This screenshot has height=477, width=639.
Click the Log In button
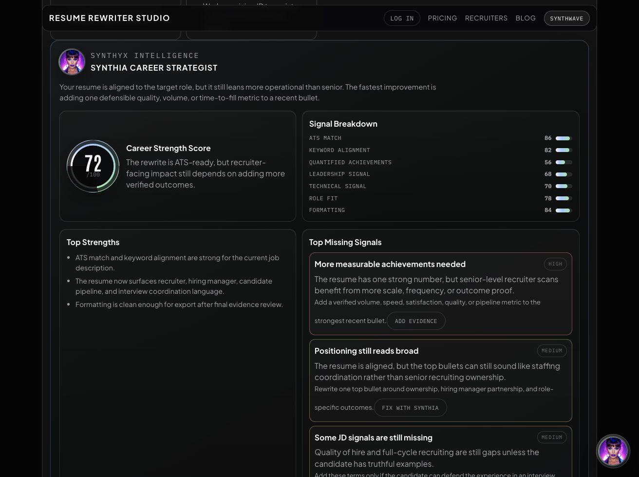pos(402,19)
